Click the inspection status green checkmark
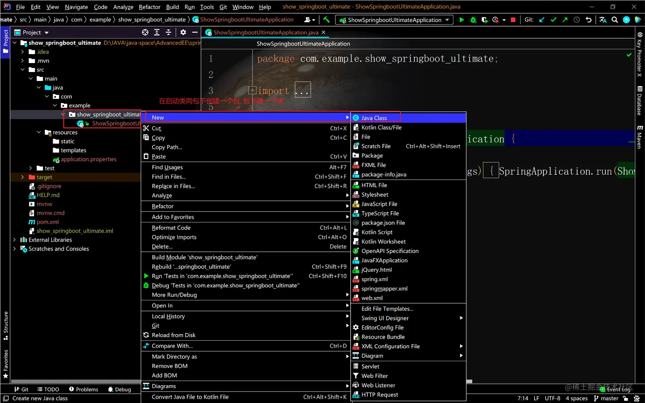This screenshot has width=645, height=403. pos(629,55)
